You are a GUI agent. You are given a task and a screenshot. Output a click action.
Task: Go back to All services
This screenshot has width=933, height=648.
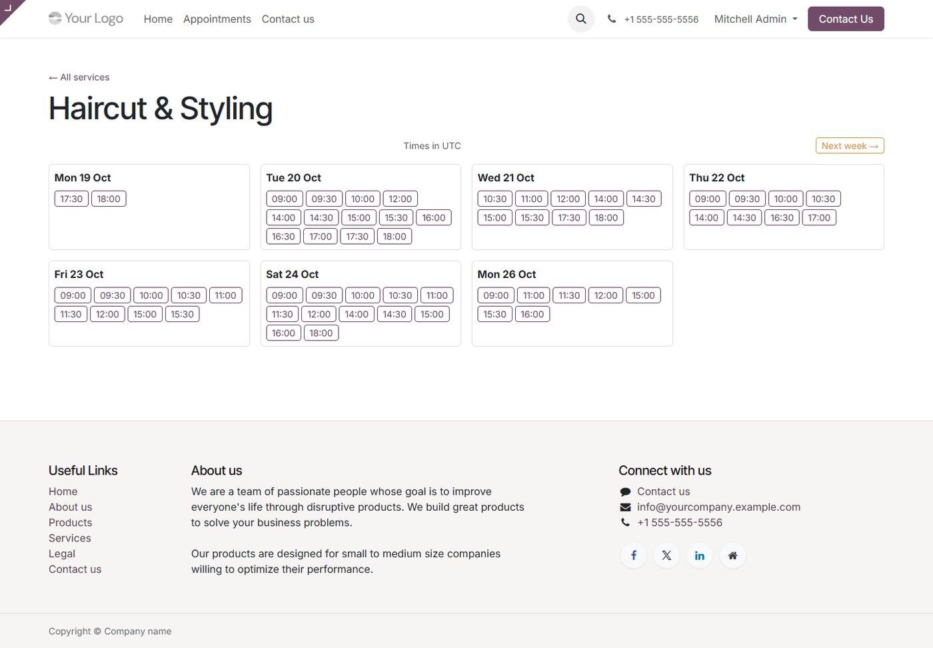click(x=79, y=77)
